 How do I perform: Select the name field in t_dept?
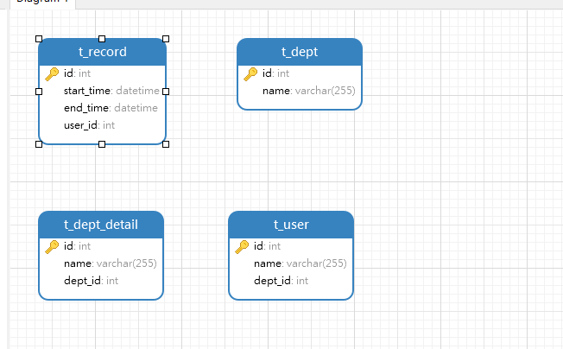point(308,91)
